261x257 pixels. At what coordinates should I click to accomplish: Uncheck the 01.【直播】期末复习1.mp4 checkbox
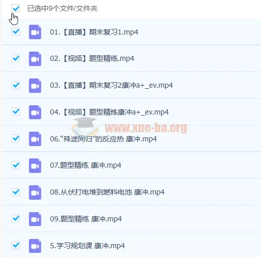click(15, 31)
